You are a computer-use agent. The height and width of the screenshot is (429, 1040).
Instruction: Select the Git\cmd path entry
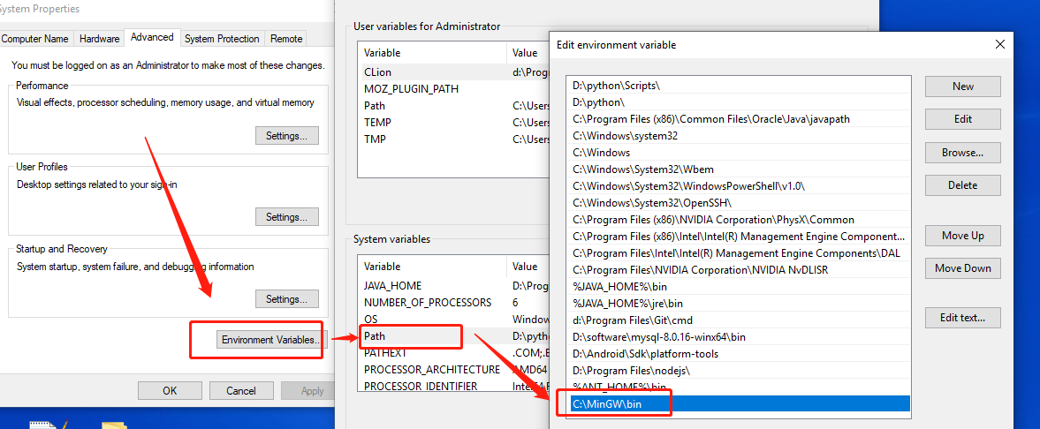[740, 320]
